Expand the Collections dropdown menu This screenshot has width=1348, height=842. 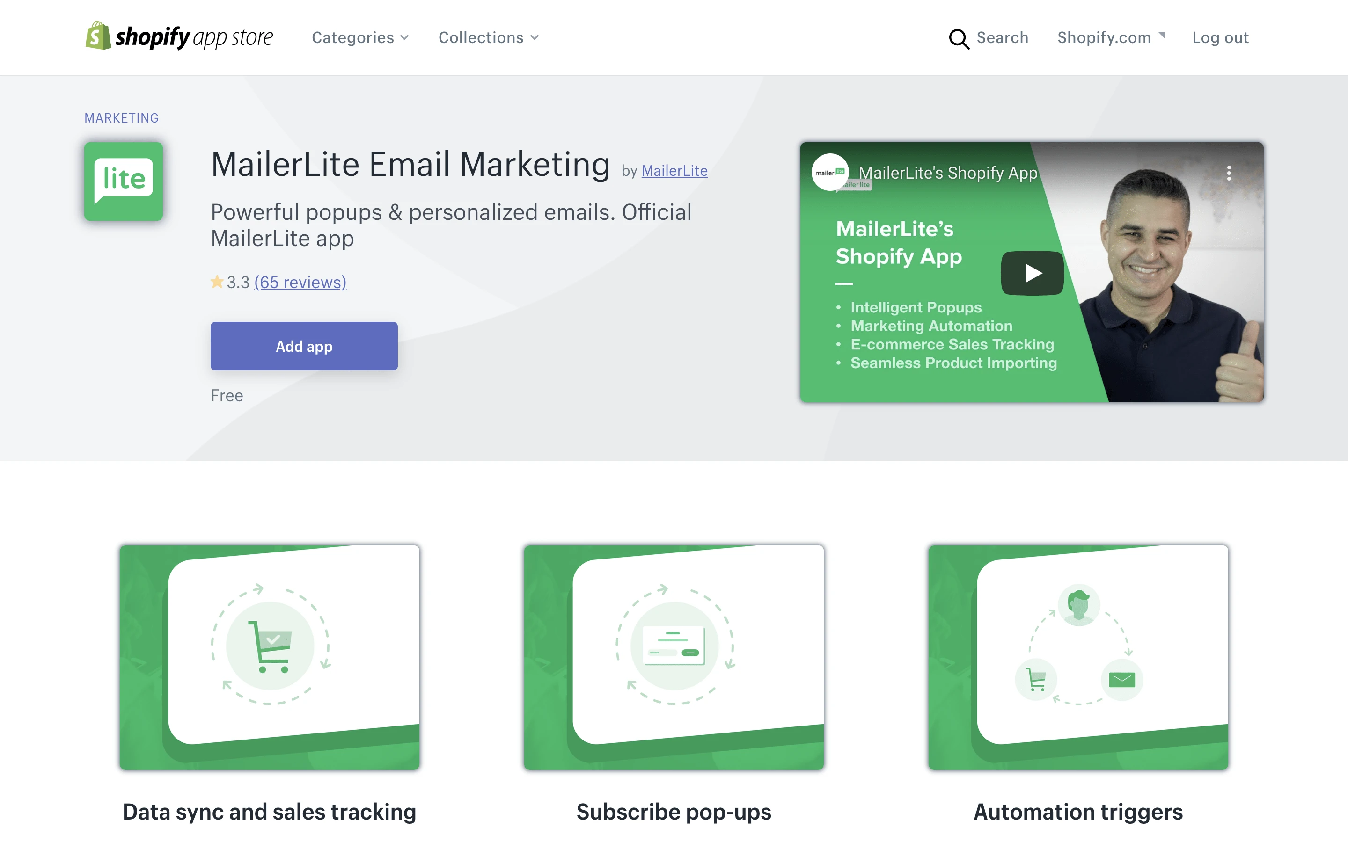point(489,37)
